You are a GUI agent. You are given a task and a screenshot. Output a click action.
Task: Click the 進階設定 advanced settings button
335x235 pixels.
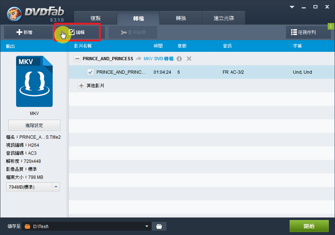tap(34, 125)
